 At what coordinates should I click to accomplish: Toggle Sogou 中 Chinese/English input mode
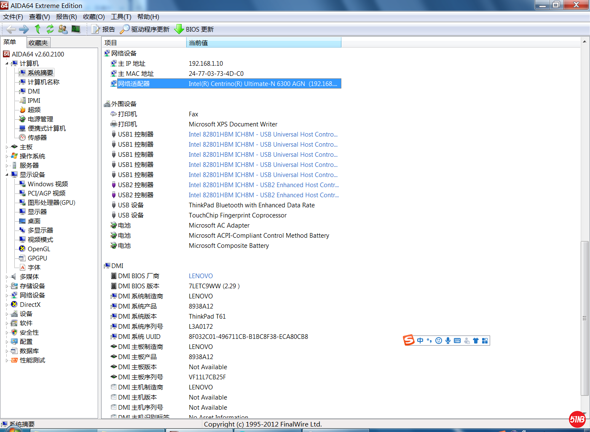(x=420, y=341)
